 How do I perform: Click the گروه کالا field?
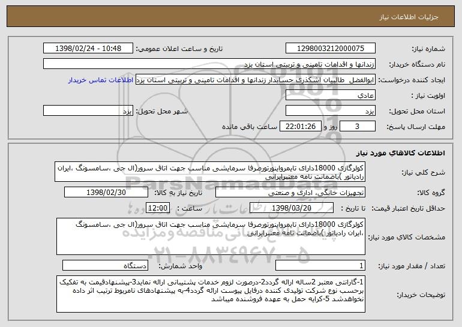tap(290, 193)
